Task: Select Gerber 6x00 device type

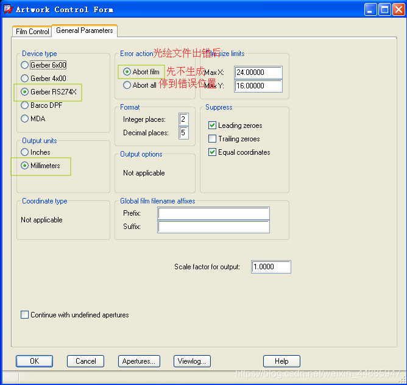Action: point(25,65)
